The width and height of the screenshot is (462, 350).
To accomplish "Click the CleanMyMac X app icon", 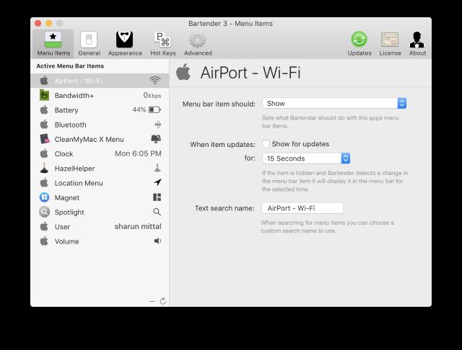I will click(45, 139).
